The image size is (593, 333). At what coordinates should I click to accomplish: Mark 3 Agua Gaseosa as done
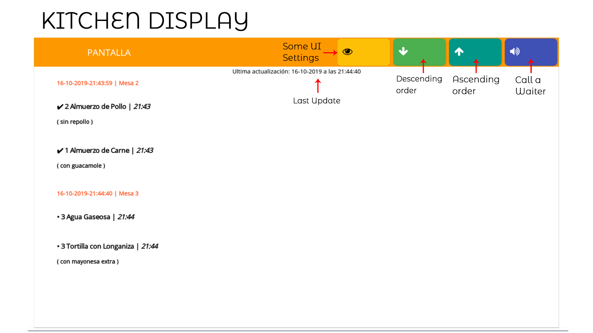[58, 217]
